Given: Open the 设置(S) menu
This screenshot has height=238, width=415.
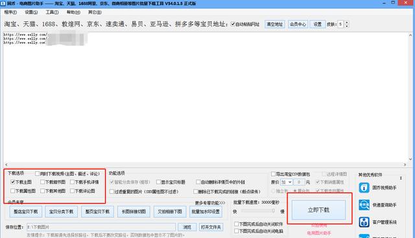Looking at the screenshot, I should coord(31,12).
